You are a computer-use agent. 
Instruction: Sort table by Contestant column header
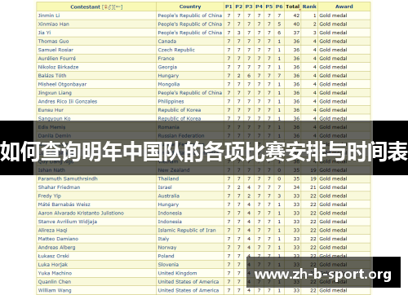(x=85, y=7)
